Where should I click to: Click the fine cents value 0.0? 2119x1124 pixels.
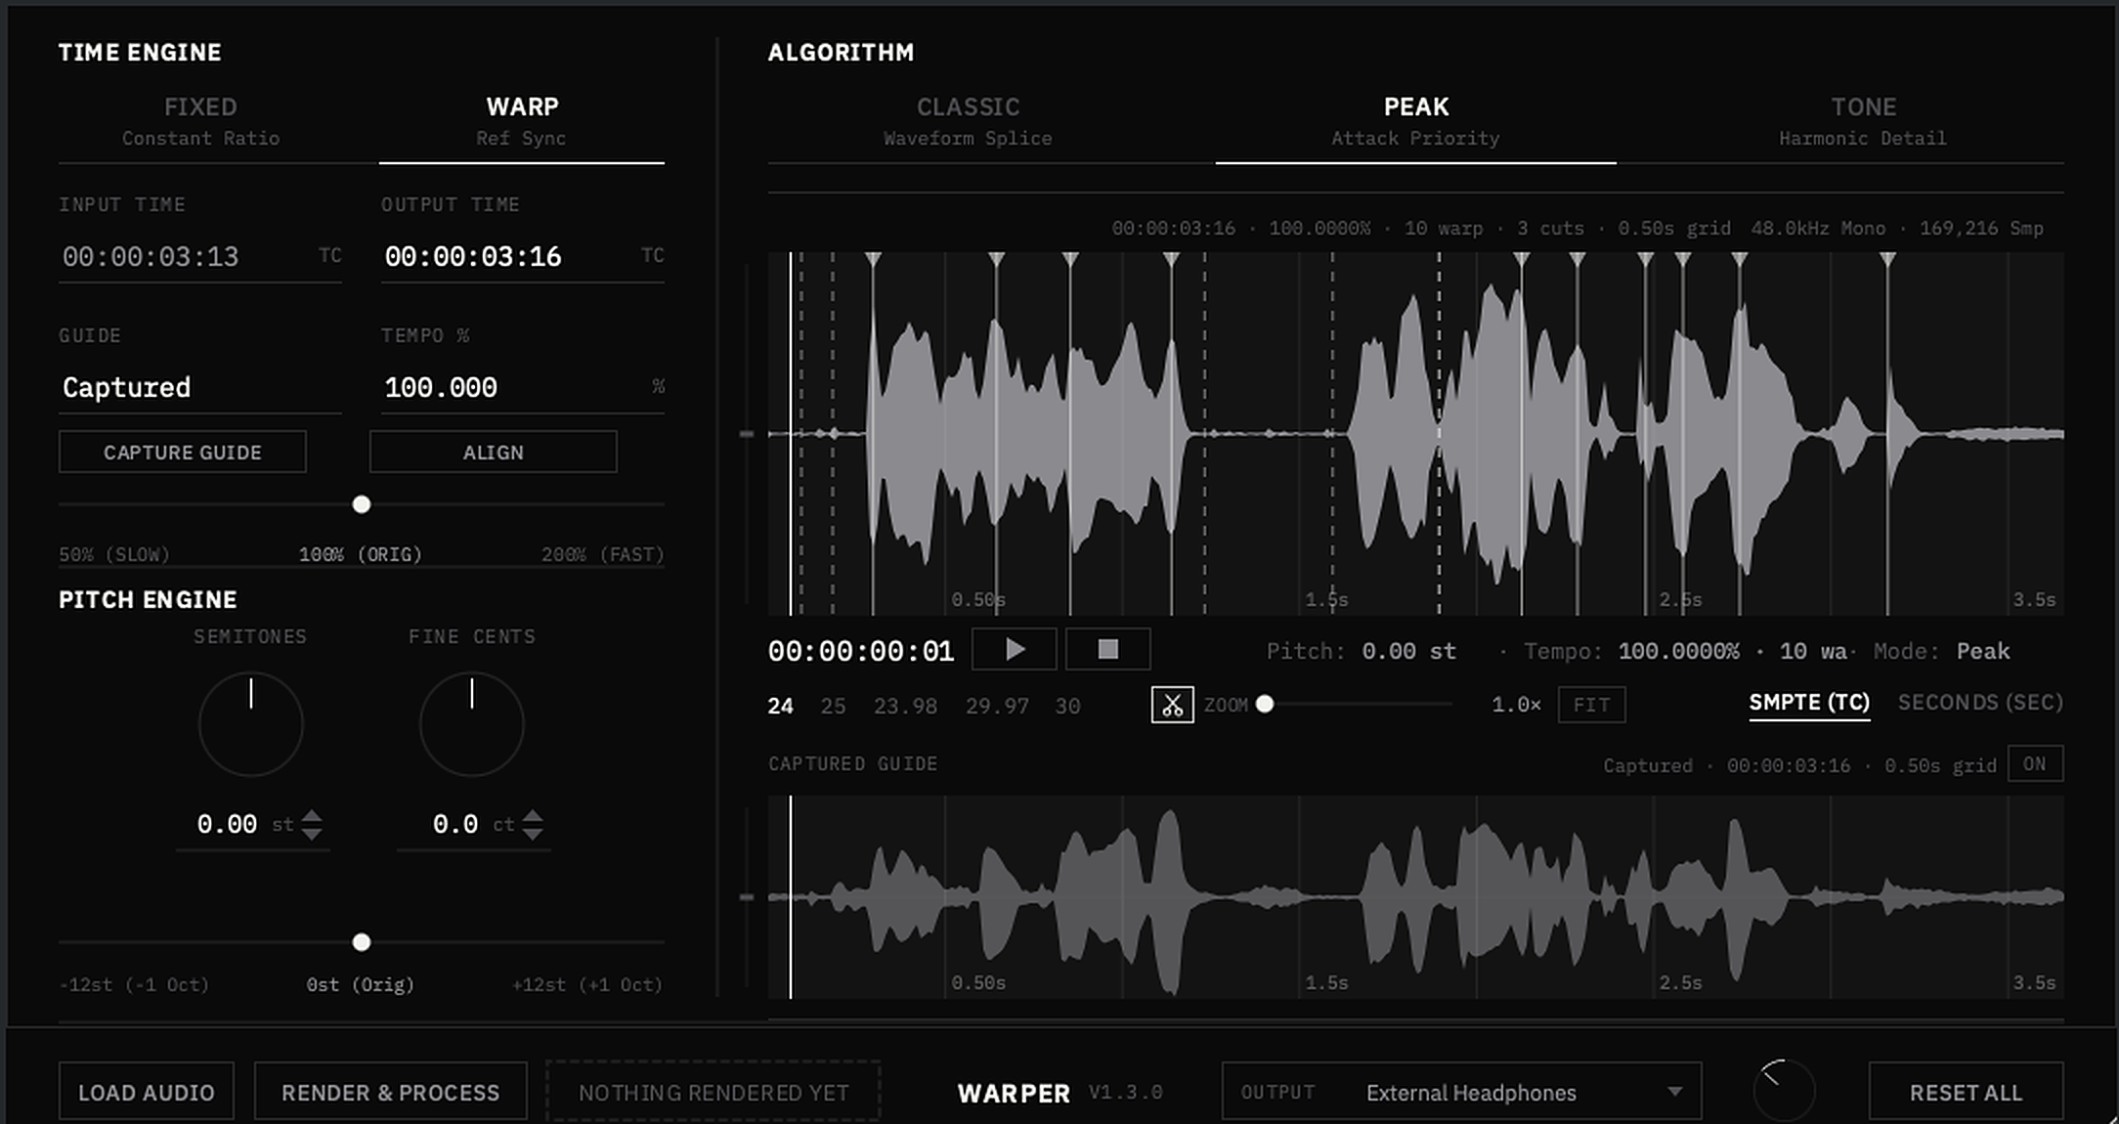tap(455, 825)
